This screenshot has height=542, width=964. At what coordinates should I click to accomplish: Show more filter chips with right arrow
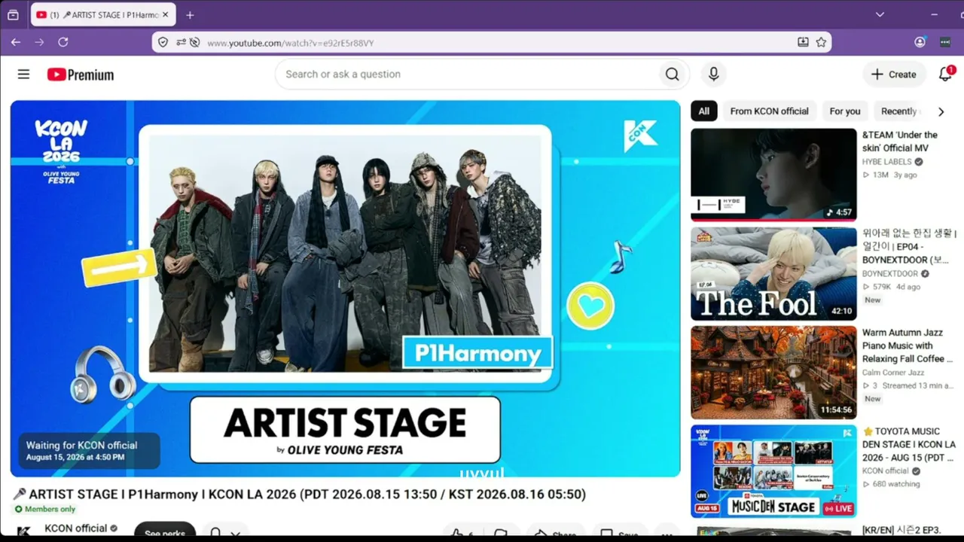(941, 111)
